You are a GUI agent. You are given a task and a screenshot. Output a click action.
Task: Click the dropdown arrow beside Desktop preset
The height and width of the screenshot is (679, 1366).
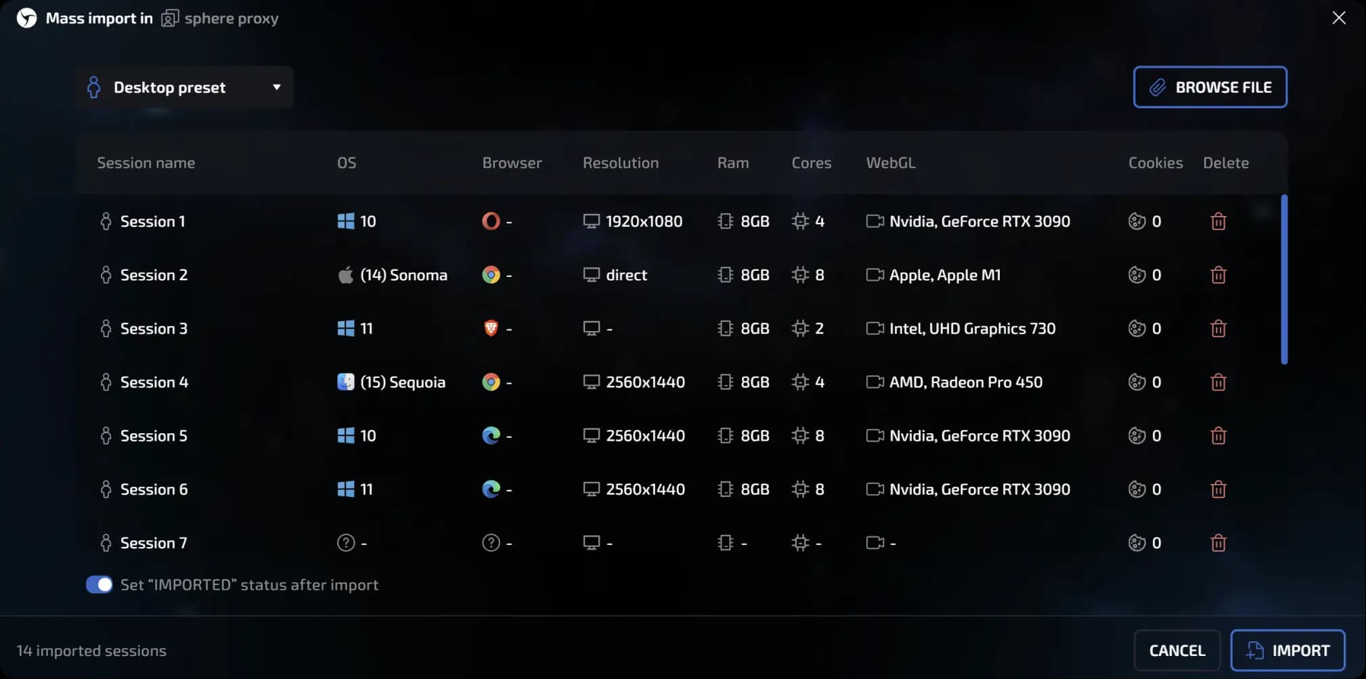pos(276,87)
